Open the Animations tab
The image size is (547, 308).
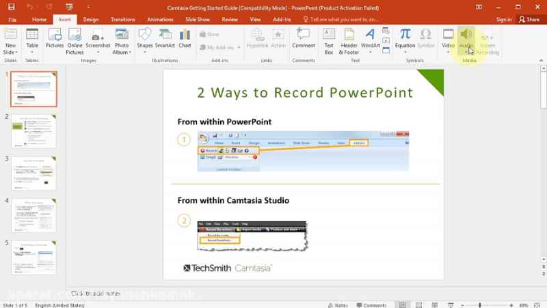pos(160,20)
